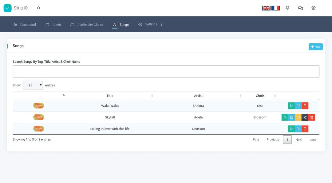Sort the table by Artist column
Image resolution: width=332 pixels, height=183 pixels.
198,96
